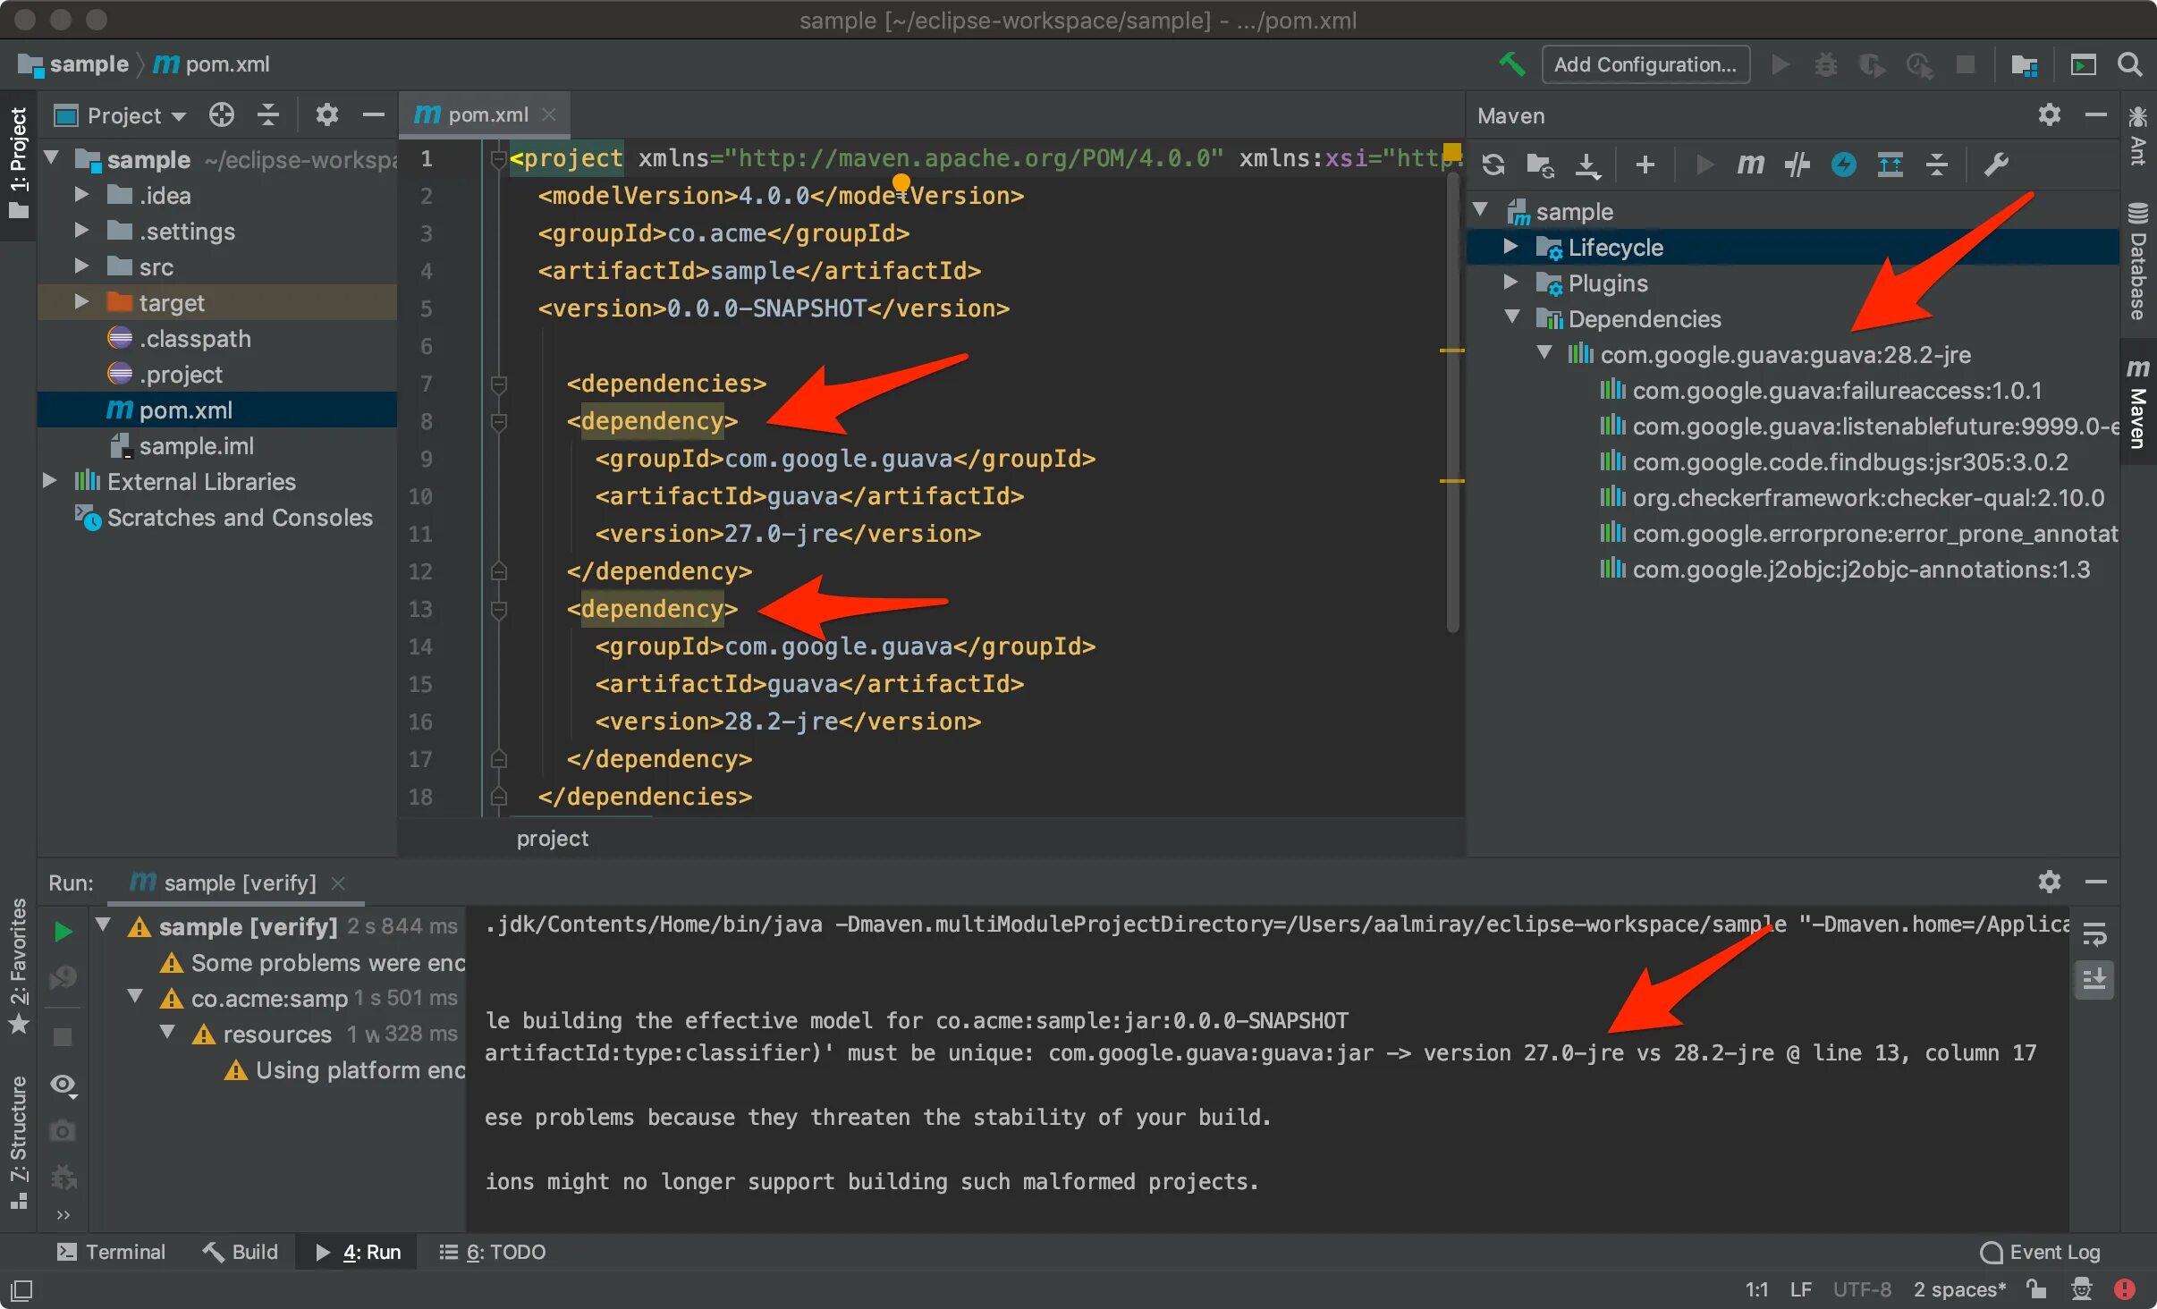Image resolution: width=2157 pixels, height=1309 pixels.
Task: Select the pom.xml editor tab
Action: tap(486, 117)
